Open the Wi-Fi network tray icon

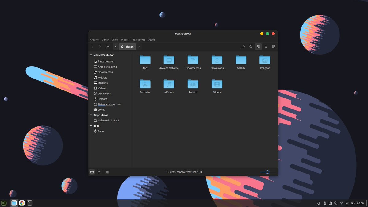point(341,203)
